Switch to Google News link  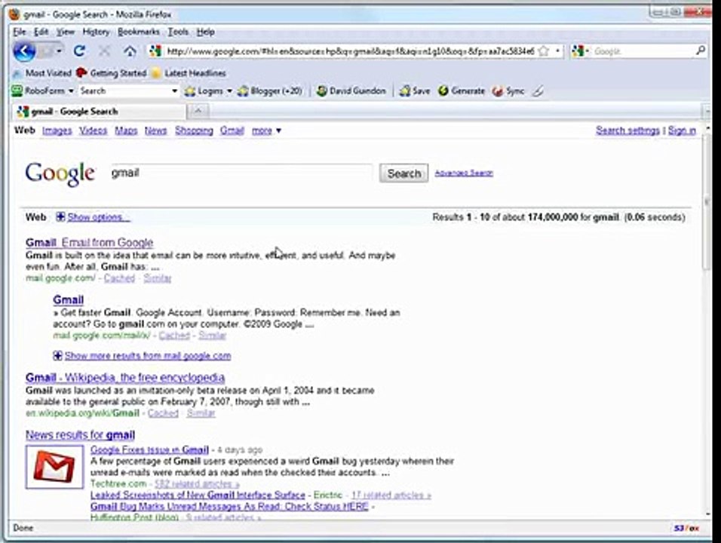tap(156, 130)
